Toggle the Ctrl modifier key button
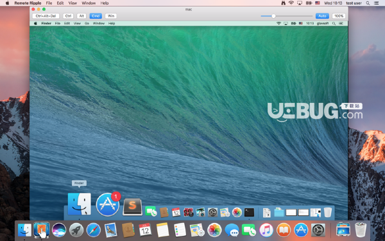385x241 pixels. pyautogui.click(x=68, y=16)
